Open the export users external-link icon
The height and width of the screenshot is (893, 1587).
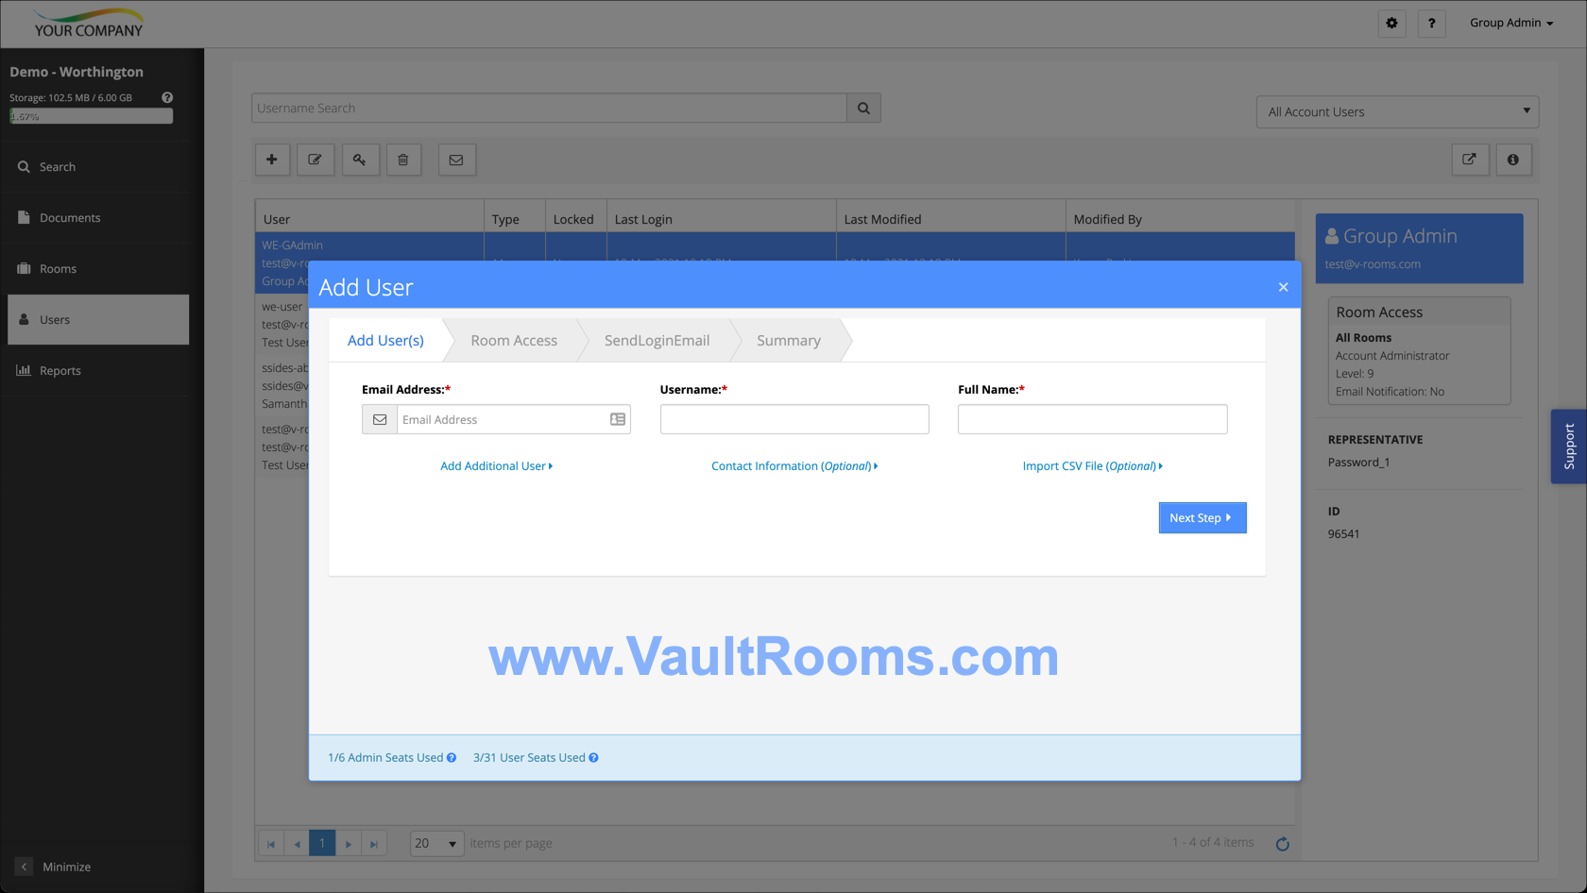click(x=1470, y=160)
